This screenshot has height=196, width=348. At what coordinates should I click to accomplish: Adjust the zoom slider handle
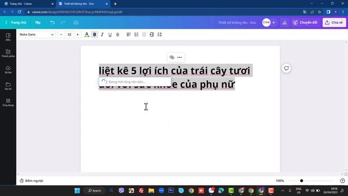(x=301, y=181)
